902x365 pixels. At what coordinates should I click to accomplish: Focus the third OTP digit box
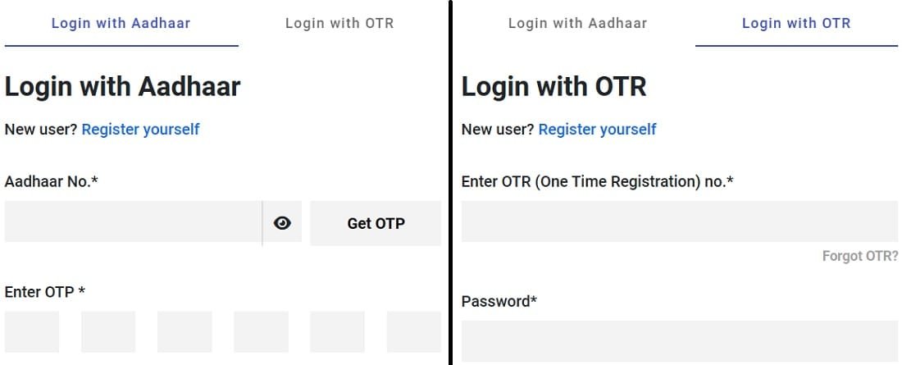[x=184, y=332]
